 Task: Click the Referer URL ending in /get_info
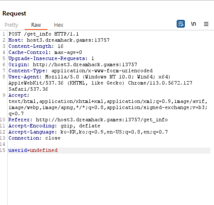pos(102,120)
